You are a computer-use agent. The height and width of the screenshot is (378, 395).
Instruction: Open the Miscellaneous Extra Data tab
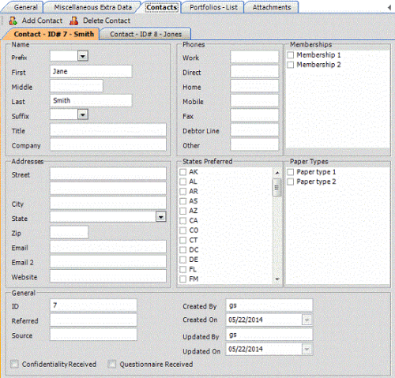coord(93,7)
